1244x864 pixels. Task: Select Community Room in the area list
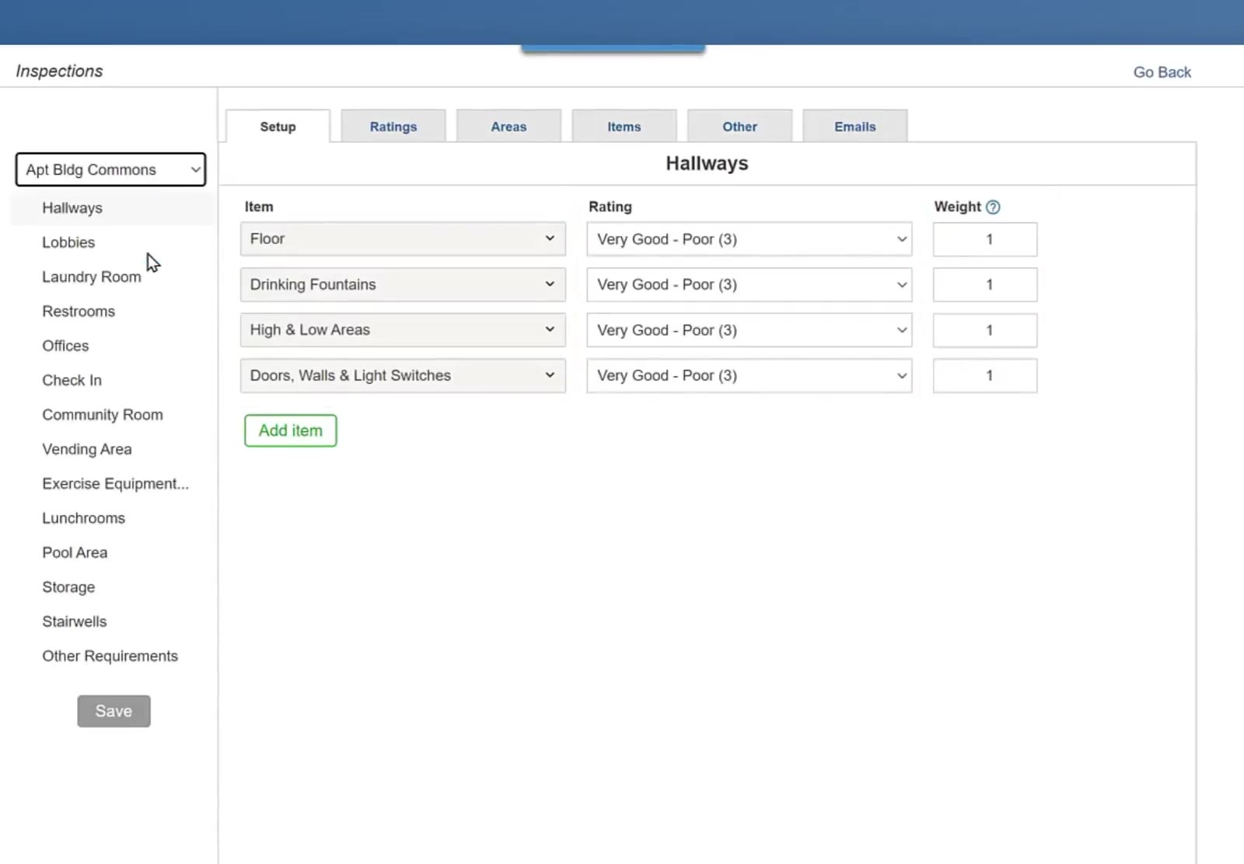pos(103,415)
